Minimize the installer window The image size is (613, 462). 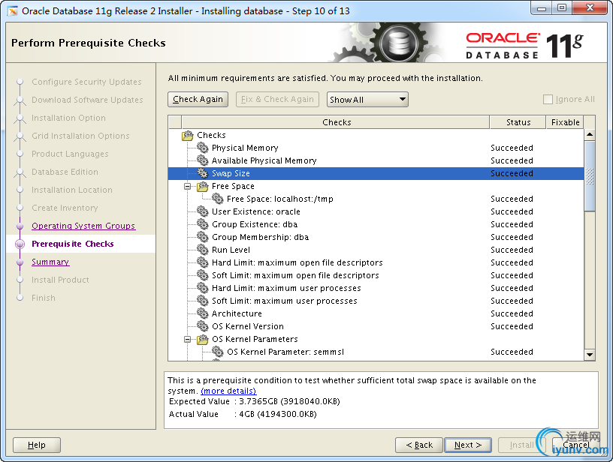542,8
